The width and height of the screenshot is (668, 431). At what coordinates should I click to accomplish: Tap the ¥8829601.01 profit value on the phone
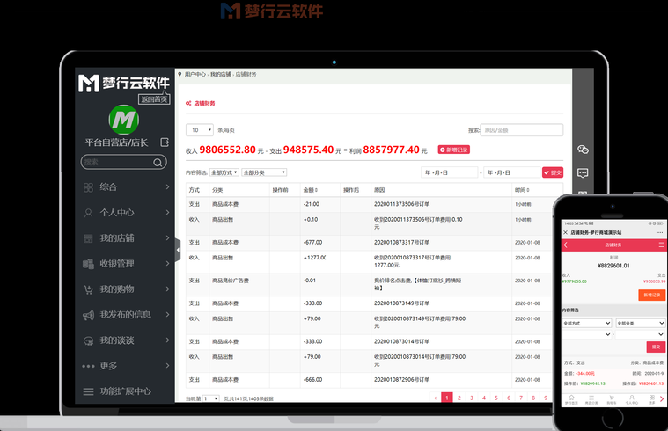click(x=614, y=266)
